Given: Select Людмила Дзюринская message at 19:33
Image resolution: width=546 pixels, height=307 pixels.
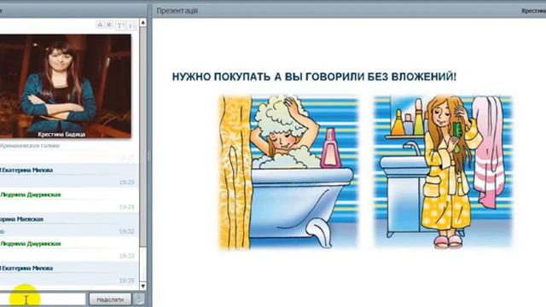Looking at the screenshot, I should (x=69, y=249).
